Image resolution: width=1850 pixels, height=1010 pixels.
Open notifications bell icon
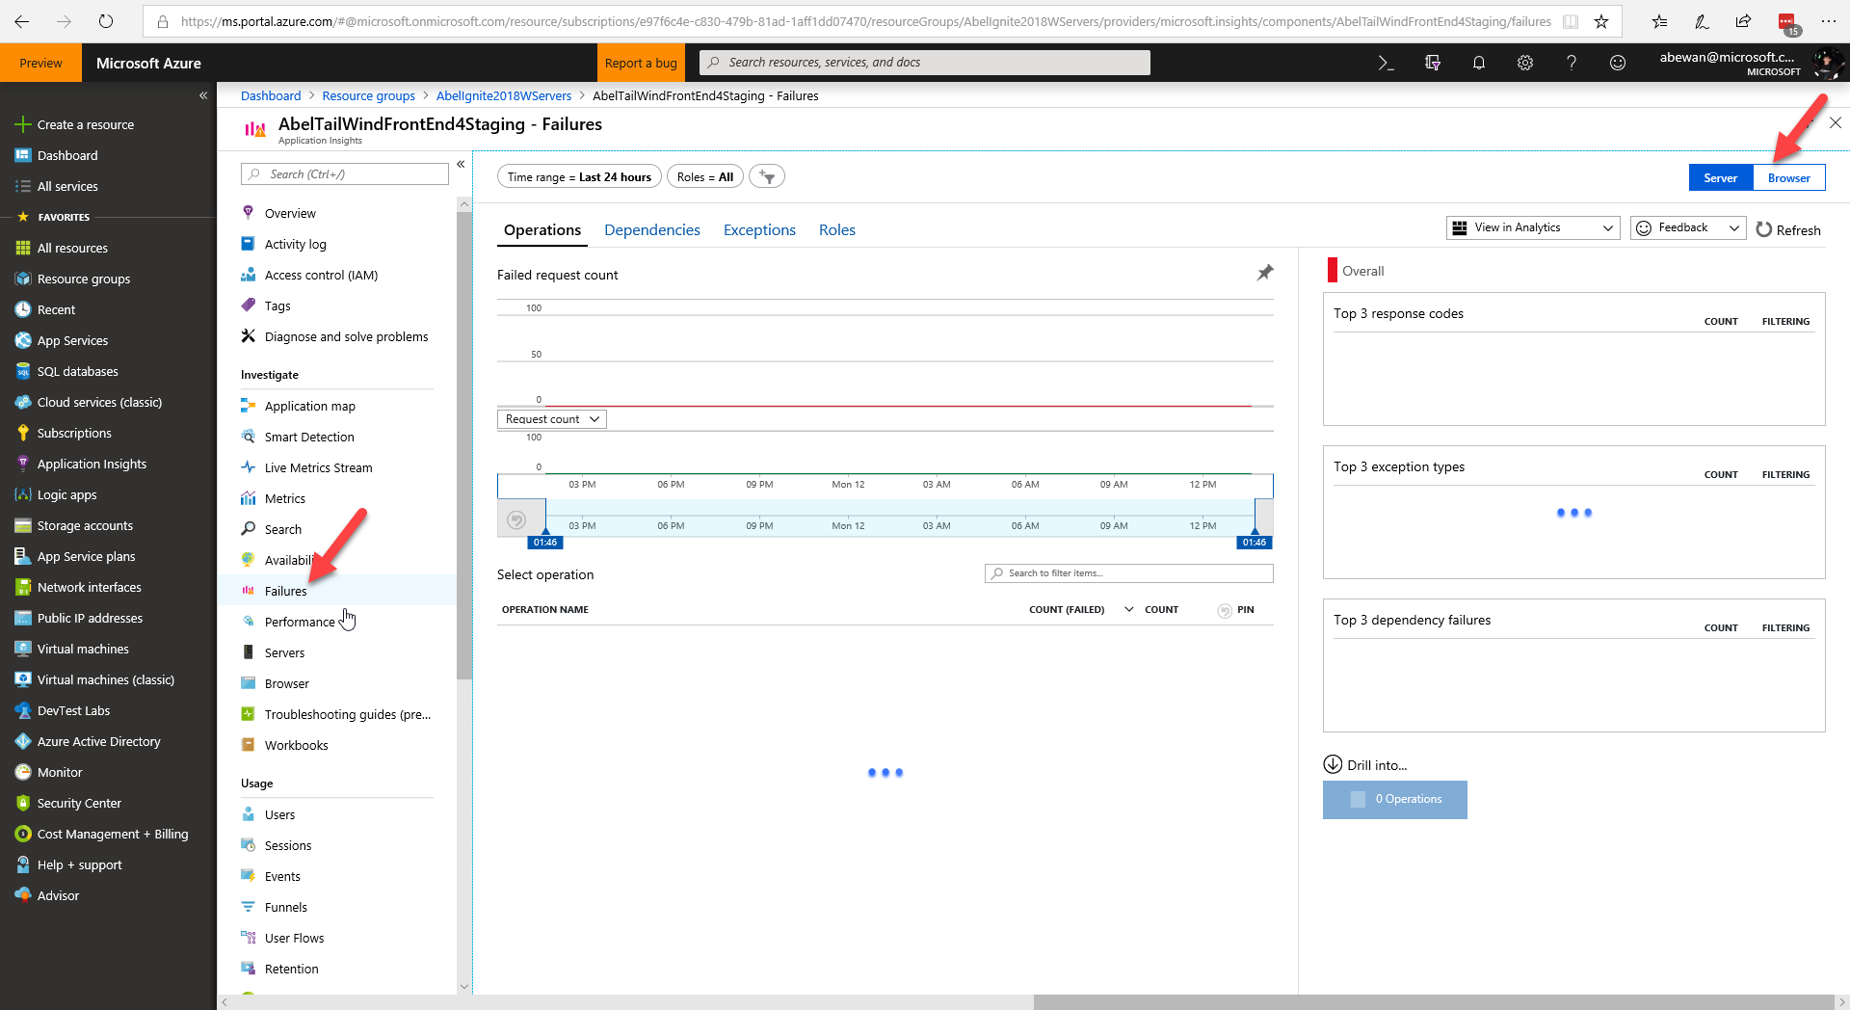[1479, 63]
